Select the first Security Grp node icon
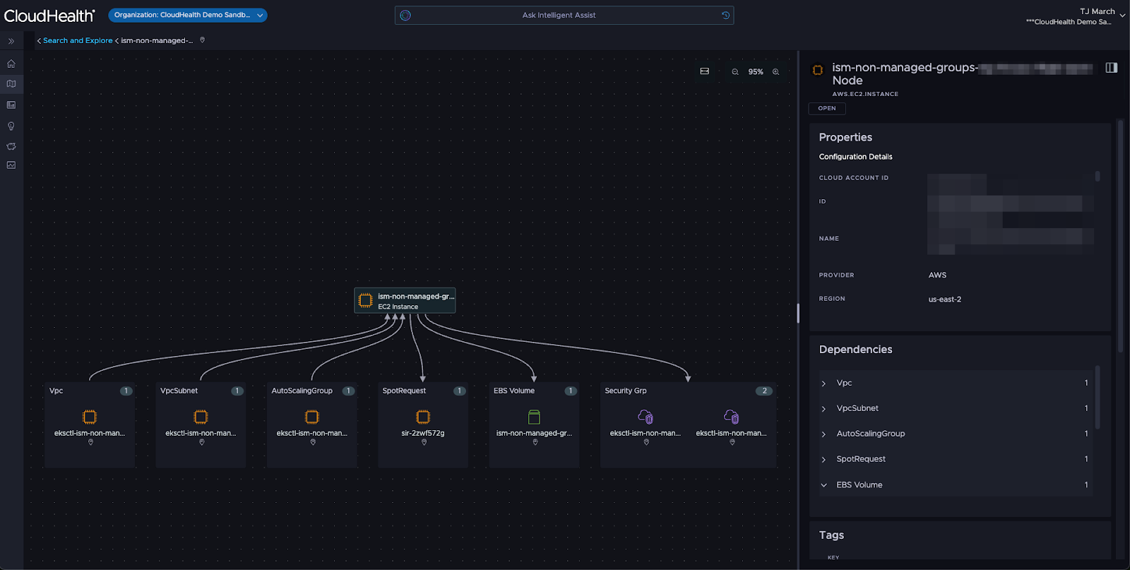Image resolution: width=1130 pixels, height=570 pixels. pyautogui.click(x=646, y=417)
